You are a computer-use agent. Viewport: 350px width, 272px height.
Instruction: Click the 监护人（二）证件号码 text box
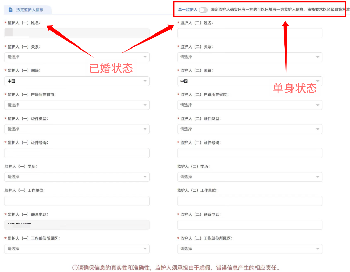tap(249, 153)
